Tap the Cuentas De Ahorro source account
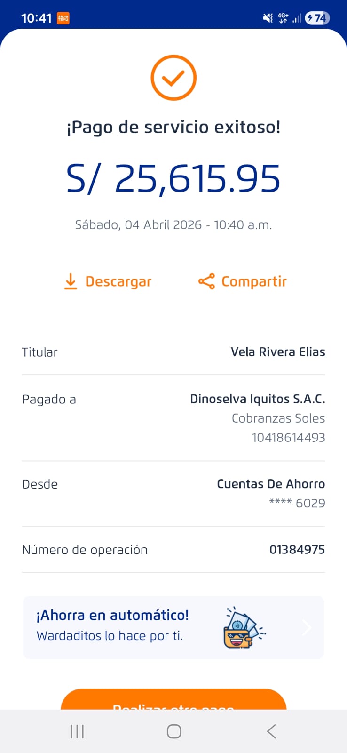 pyautogui.click(x=271, y=484)
